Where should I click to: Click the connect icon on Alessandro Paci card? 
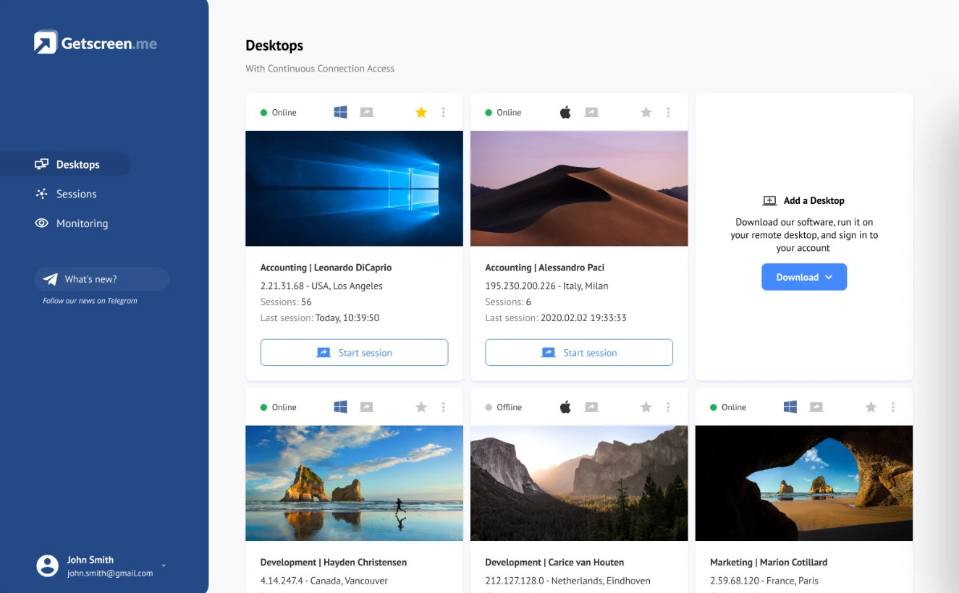[592, 112]
